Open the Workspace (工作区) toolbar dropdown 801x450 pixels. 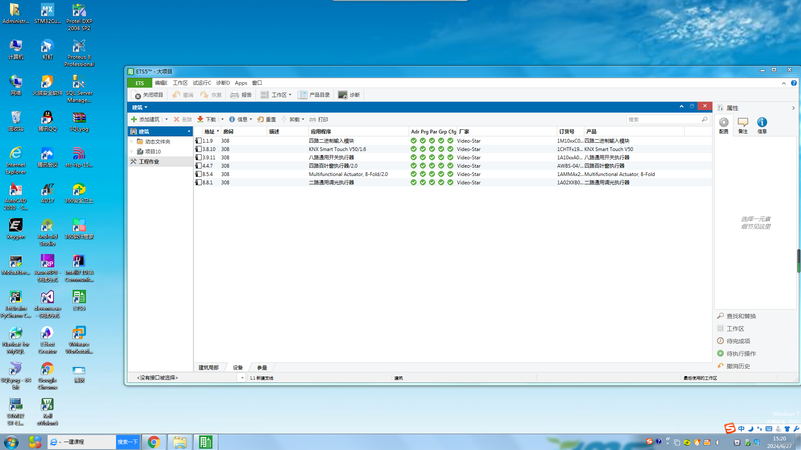(290, 95)
